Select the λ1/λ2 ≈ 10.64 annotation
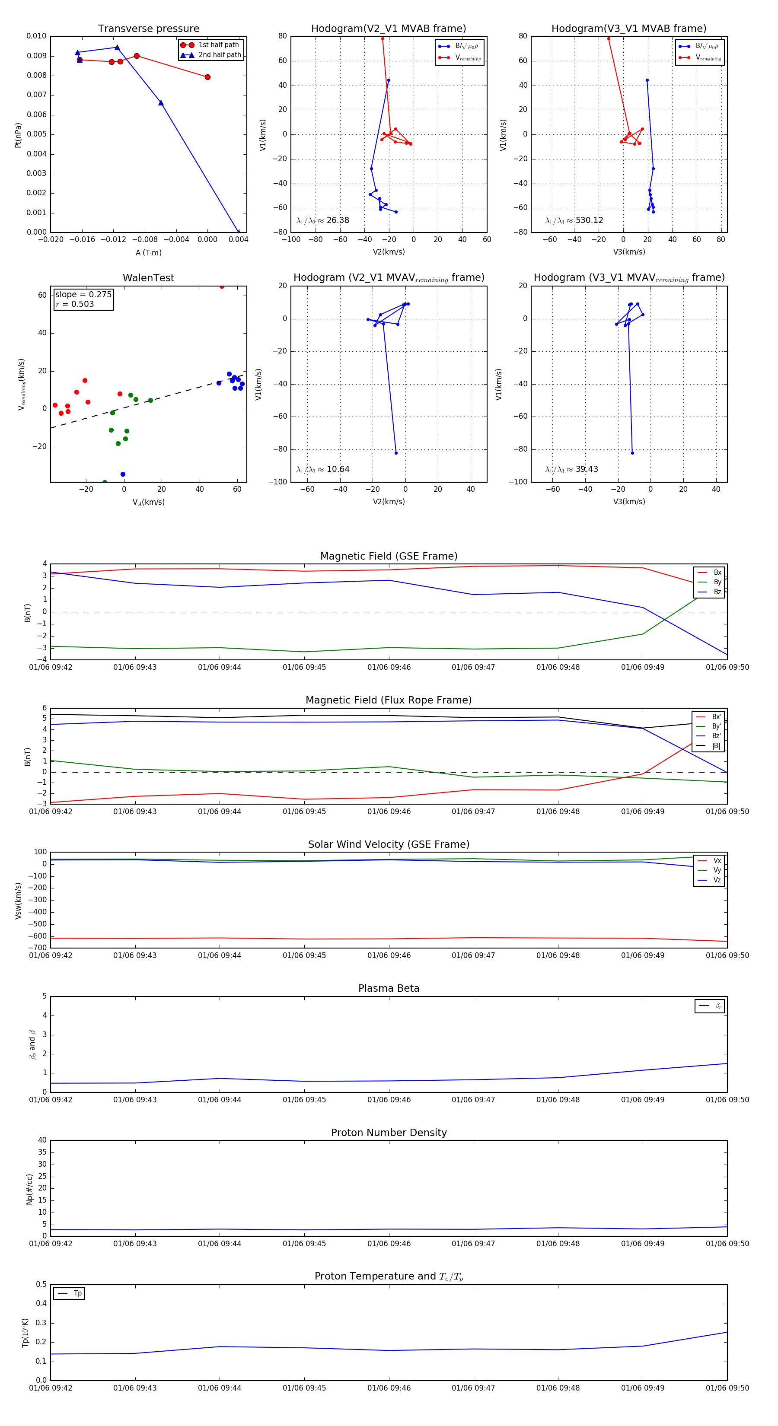This screenshot has width=778, height=1426. point(323,469)
